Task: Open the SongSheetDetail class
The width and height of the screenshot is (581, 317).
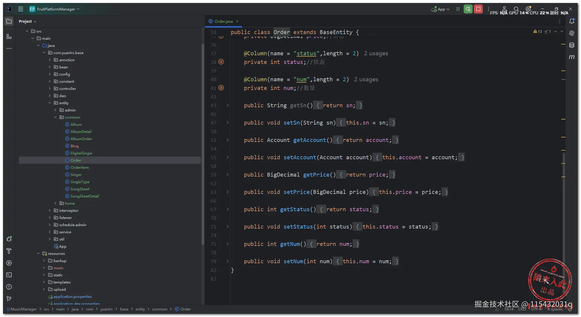Action: click(85, 196)
